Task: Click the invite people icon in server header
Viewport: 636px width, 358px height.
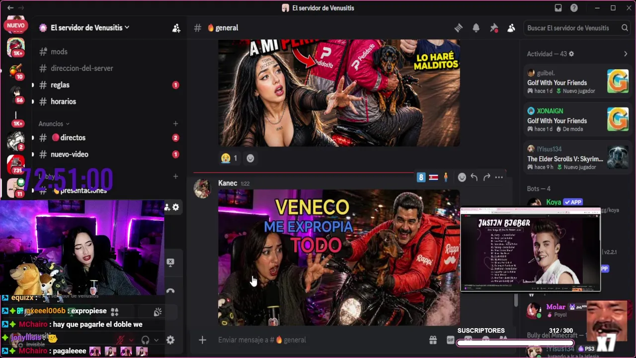Action: pyautogui.click(x=176, y=28)
